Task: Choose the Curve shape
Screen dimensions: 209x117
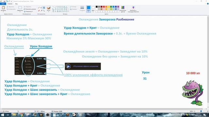Action: (x=56, y=6)
